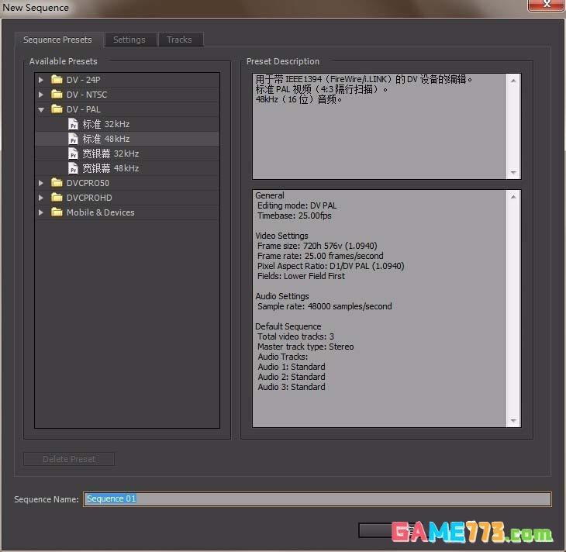Expand the Mobile & Devices folder arrow

41,212
